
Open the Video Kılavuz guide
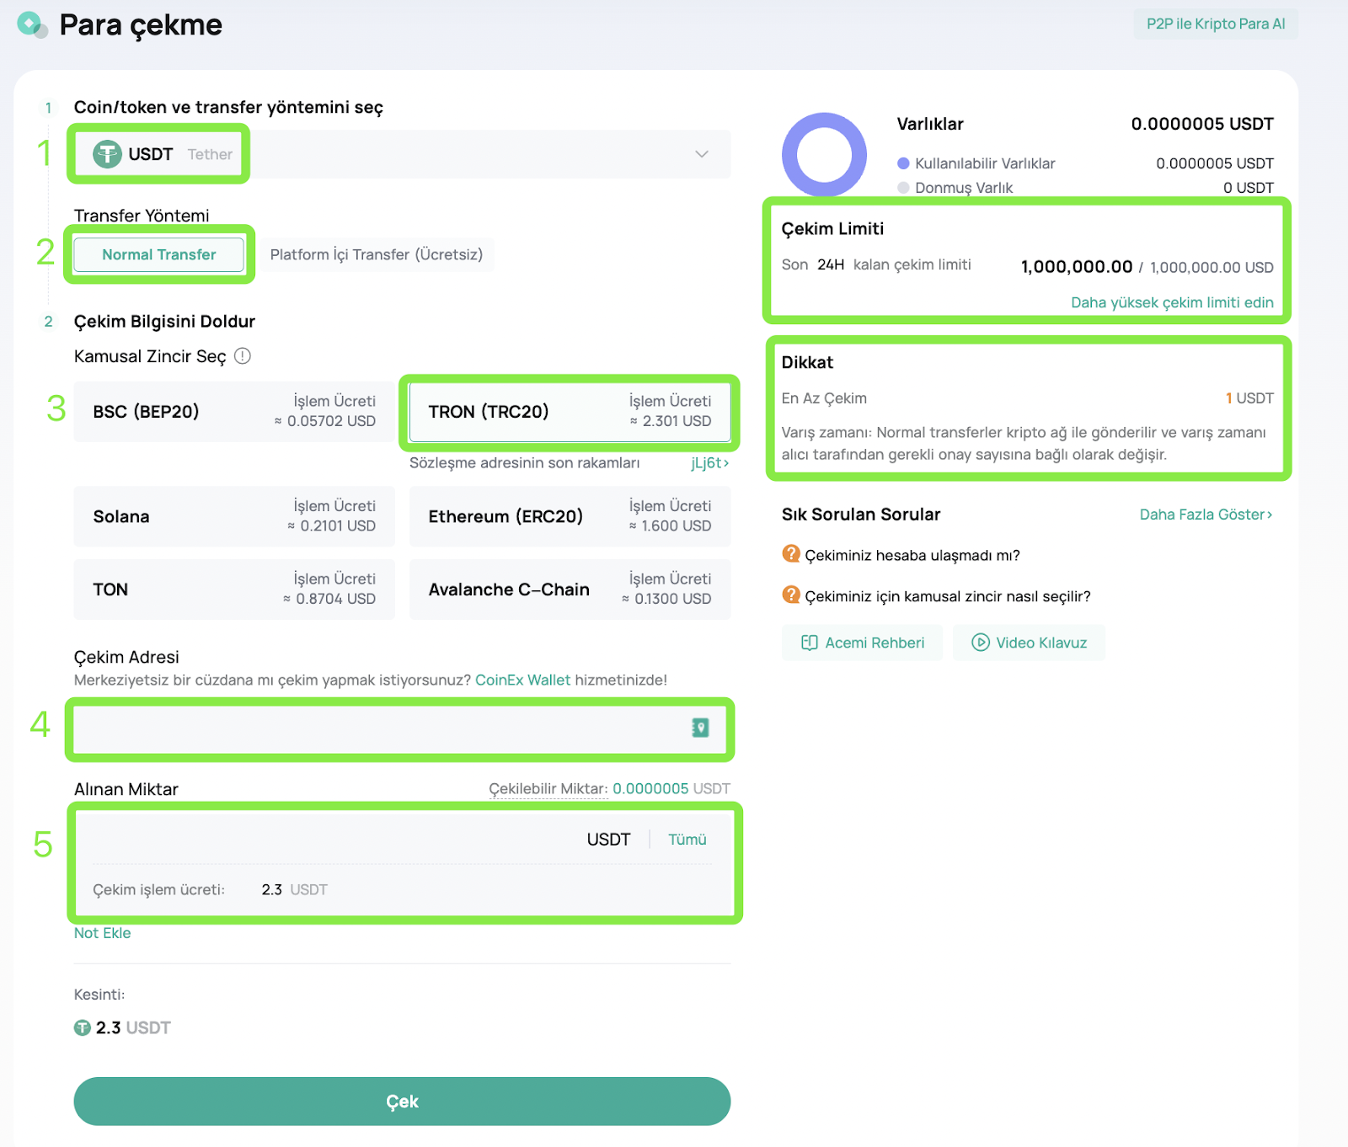pos(1028,643)
